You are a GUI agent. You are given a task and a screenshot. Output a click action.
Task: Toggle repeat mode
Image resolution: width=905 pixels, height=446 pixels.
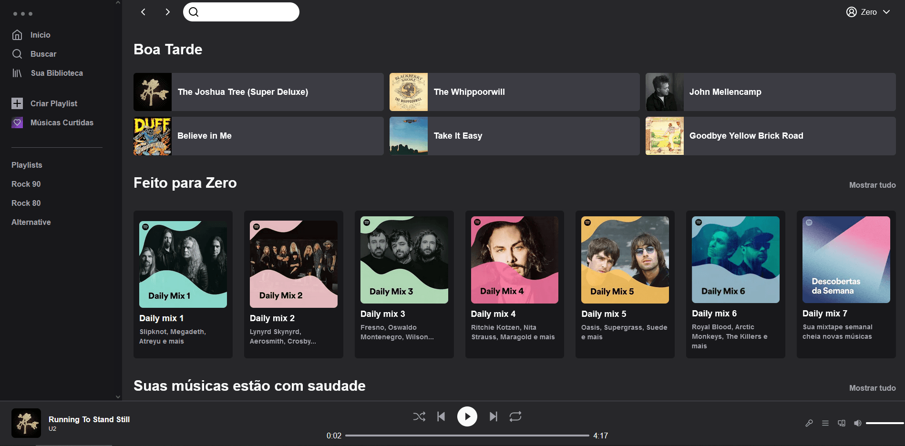[x=515, y=416]
